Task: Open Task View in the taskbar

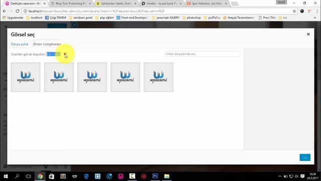Action: coord(29,176)
